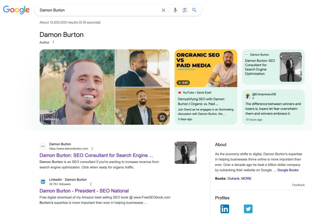Click the https://www.damonburton.com URL text
The width and height of the screenshot is (312, 216).
click(69, 149)
